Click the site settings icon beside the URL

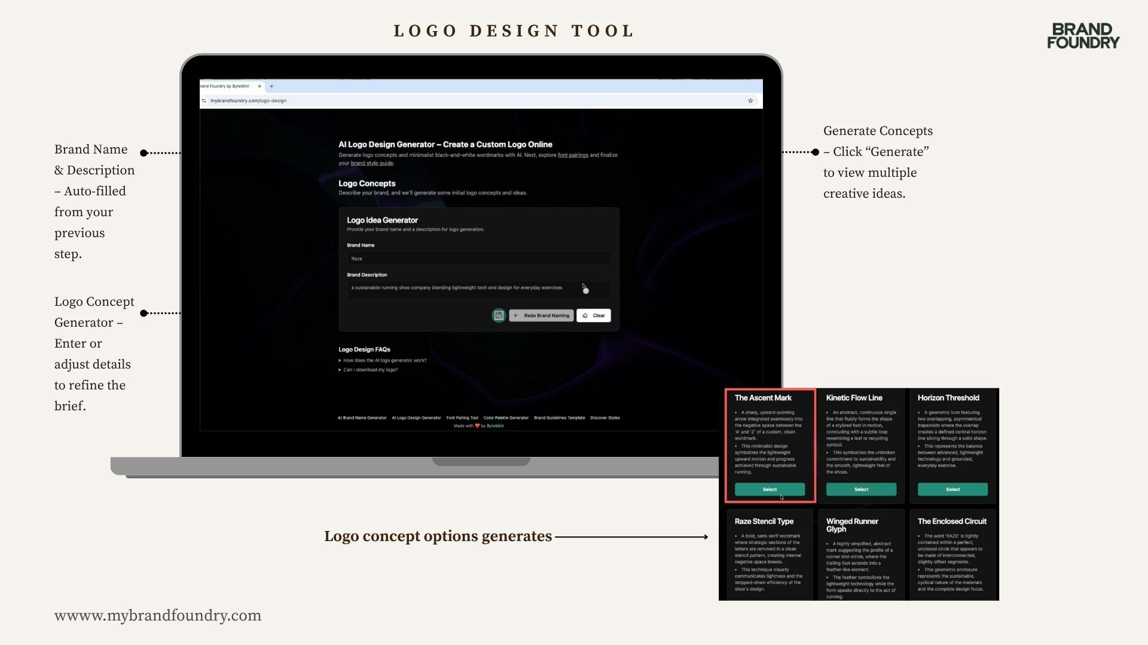coord(204,101)
